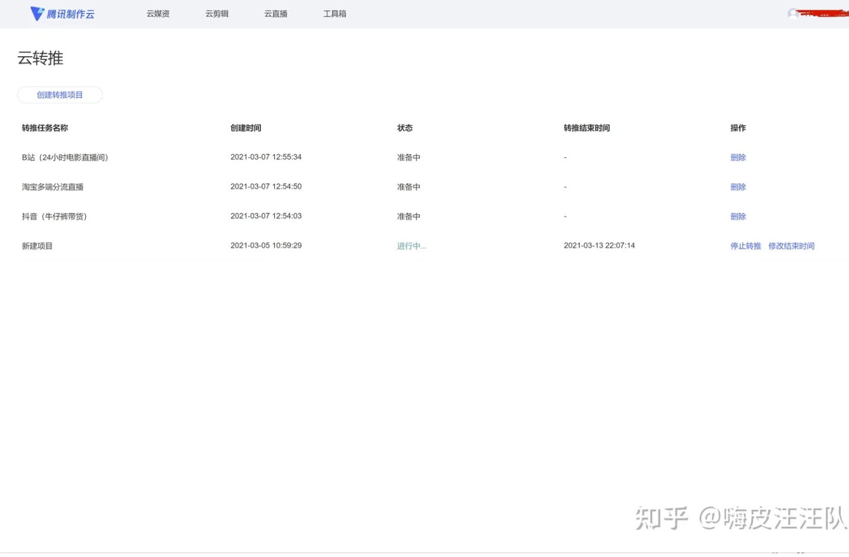Image resolution: width=849 pixels, height=557 pixels.
Task: Open the user avatar account menu
Action: 793,14
